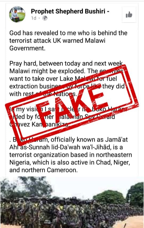This screenshot has width=144, height=228.
Task: Click the 1d post timestamp
Action: click(34, 18)
